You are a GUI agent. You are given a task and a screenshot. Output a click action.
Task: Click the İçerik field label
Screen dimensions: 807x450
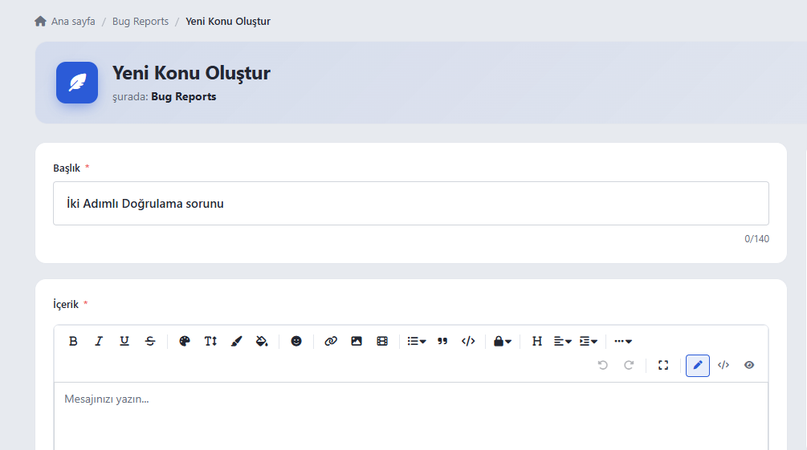(x=66, y=304)
